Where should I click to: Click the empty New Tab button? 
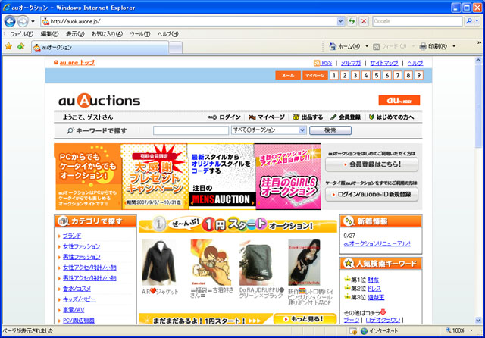tap(175, 48)
